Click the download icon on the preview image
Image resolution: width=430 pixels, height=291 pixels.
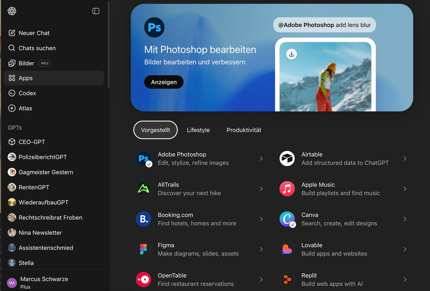point(291,54)
